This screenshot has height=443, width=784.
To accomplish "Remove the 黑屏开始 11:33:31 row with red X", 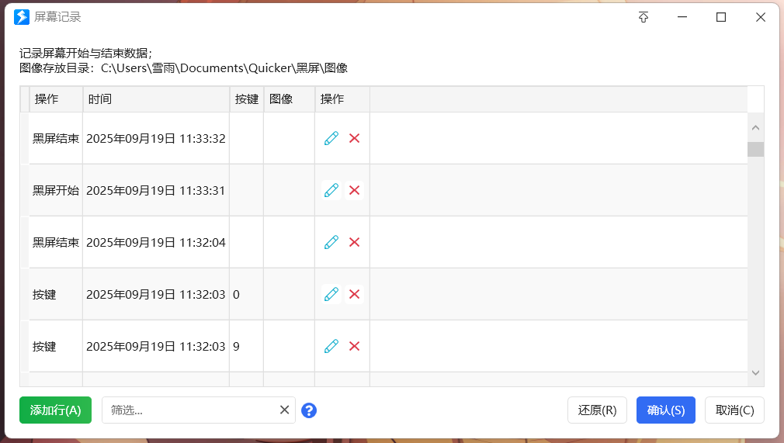I will [x=355, y=190].
